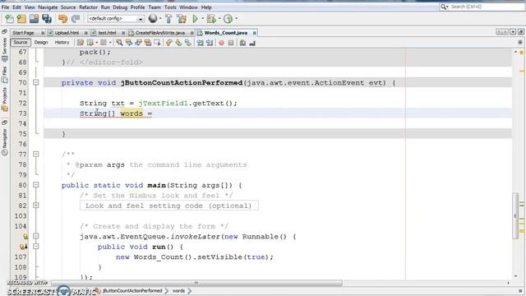Click the Undo icon
Viewport: 526px width, 296px height.
click(62, 19)
